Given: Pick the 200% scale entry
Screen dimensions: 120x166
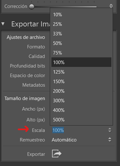Looking at the screenshot, I should point(81,91).
